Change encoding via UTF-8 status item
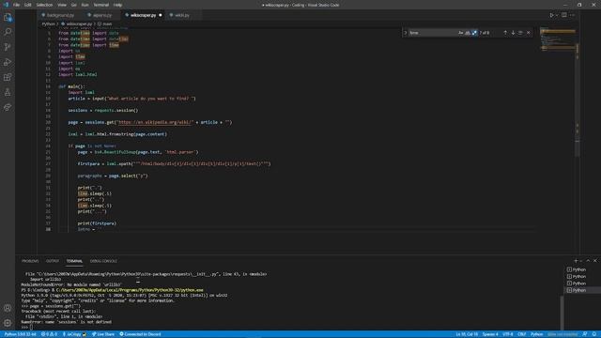Viewport: 601px width, 338px height. pyautogui.click(x=508, y=334)
